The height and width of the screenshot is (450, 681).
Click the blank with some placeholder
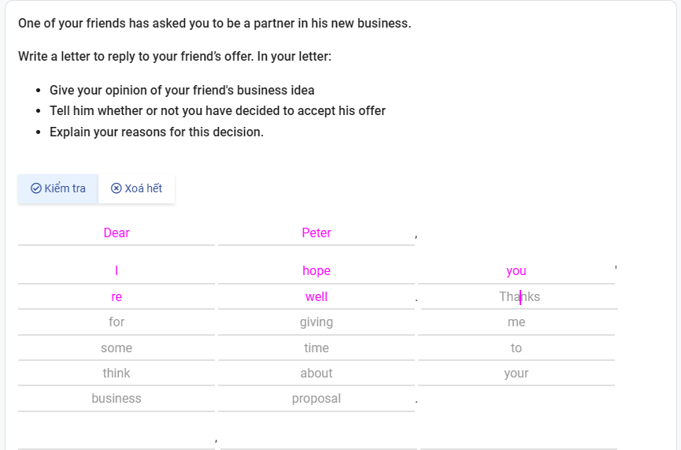click(117, 348)
